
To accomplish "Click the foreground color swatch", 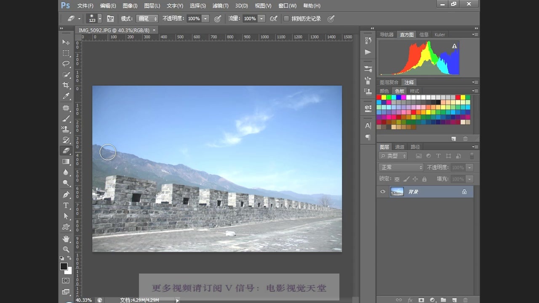I will tap(64, 266).
